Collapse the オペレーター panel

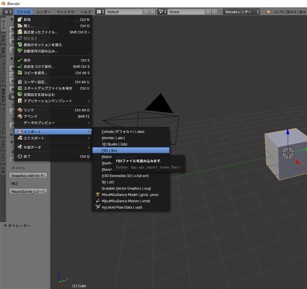[x=5, y=226]
